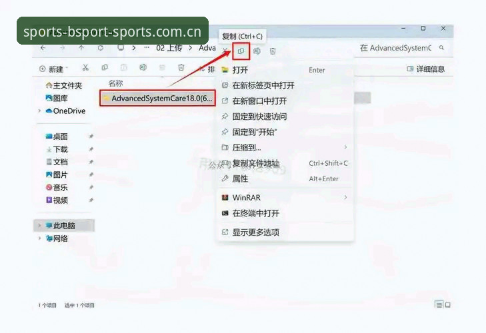This screenshot has width=486, height=333.
Task: Choose 在新标签页中打开
Action: pyautogui.click(x=285, y=85)
